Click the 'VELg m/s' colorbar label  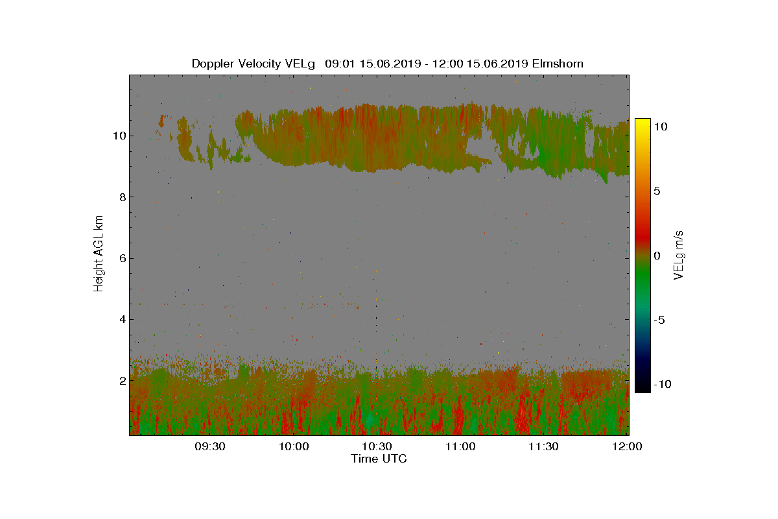point(679,255)
